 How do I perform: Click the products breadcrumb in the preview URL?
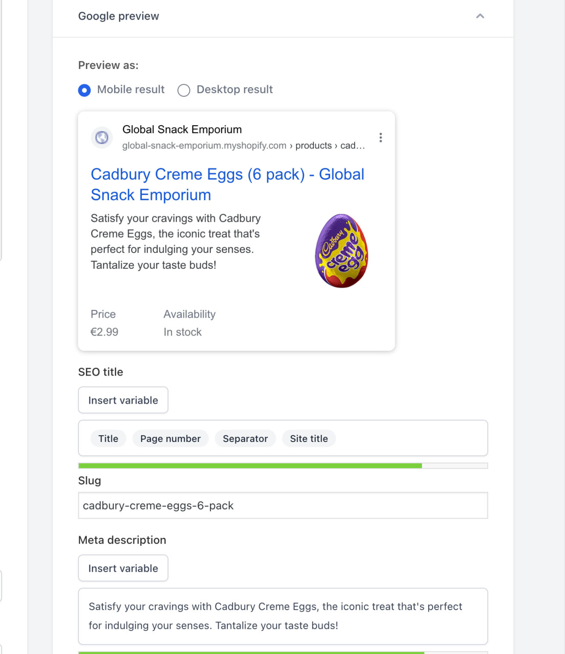(314, 146)
